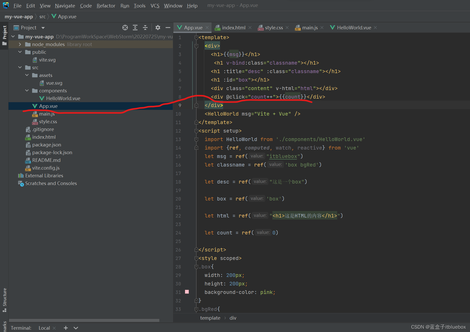470x332 pixels.
Task: Open the Edit menu
Action: point(30,5)
